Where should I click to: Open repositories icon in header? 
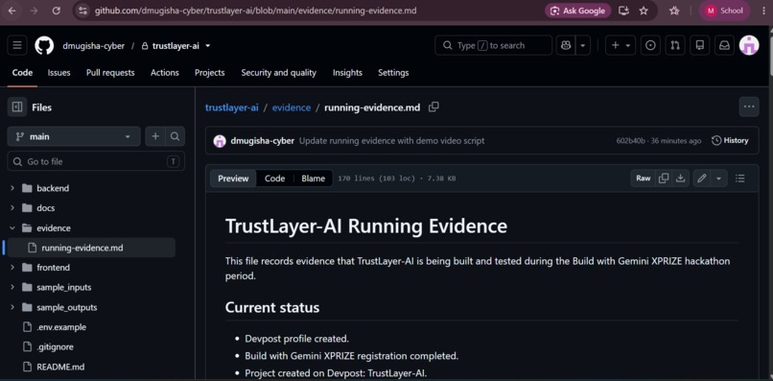pyautogui.click(x=699, y=45)
